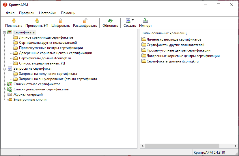The height and width of the screenshot is (156, 239).
Task: Select Электронные ключи in the tree
Action: [x=30, y=100]
